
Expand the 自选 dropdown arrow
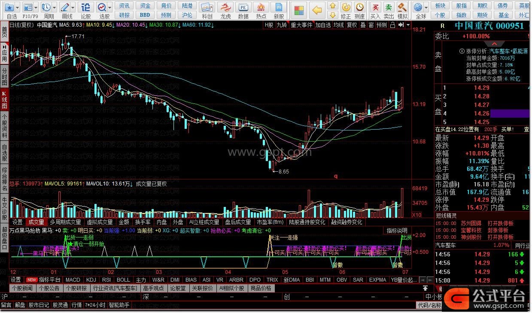tap(18, 7)
